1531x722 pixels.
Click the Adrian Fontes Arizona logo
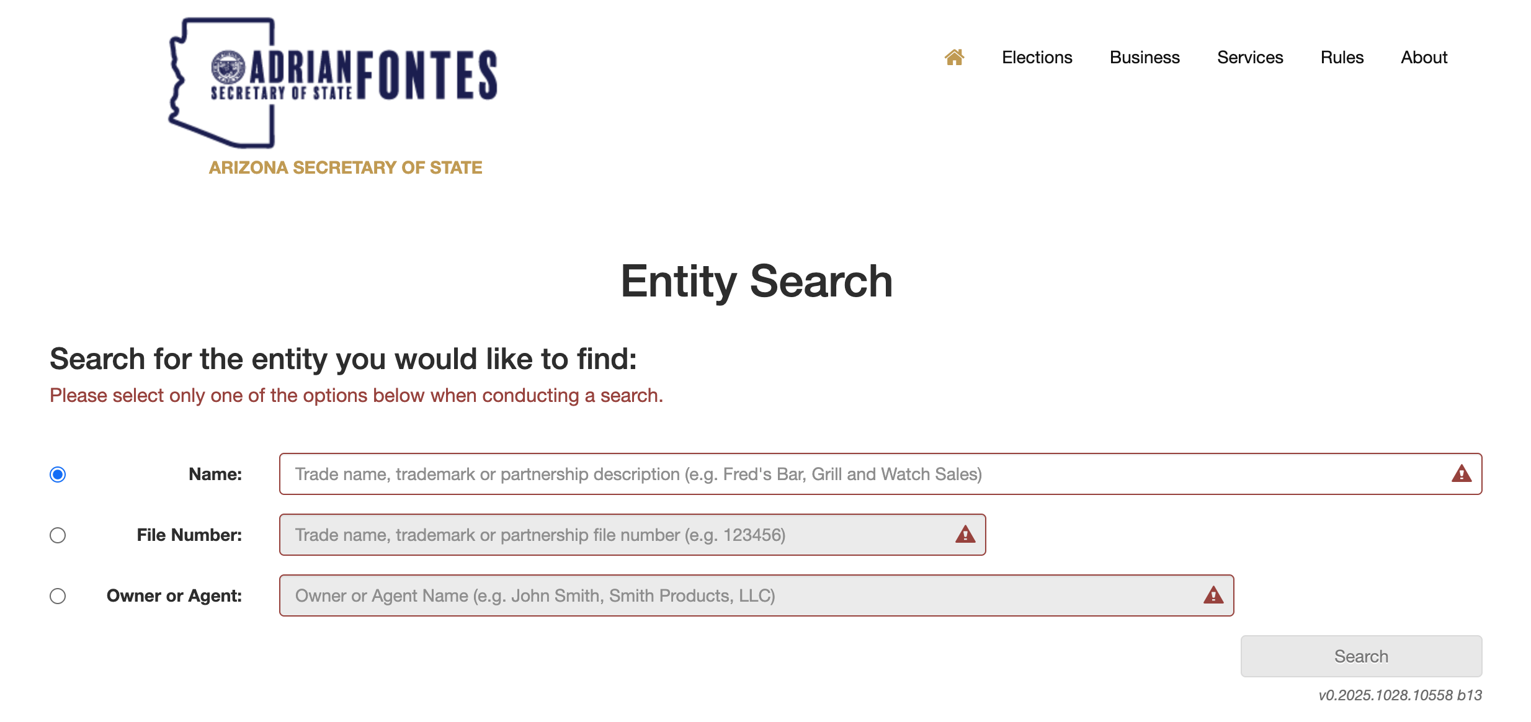pyautogui.click(x=333, y=83)
